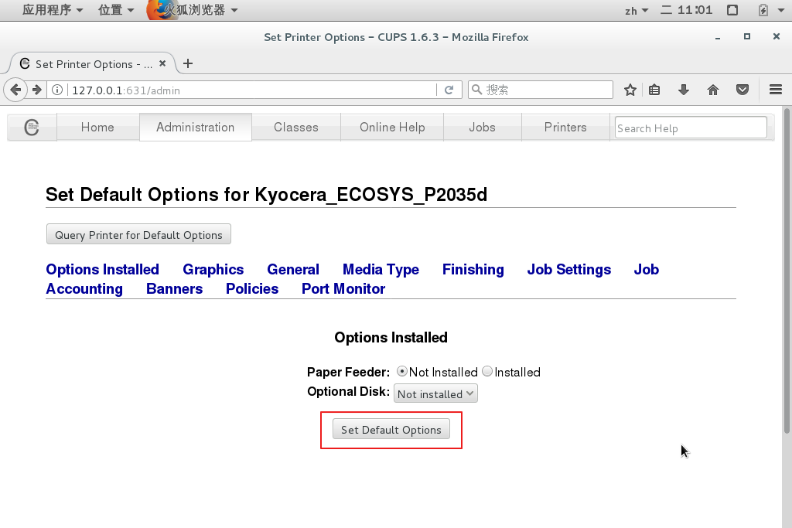Open the Optional Disk dropdown
This screenshot has height=528, width=792.
point(435,393)
